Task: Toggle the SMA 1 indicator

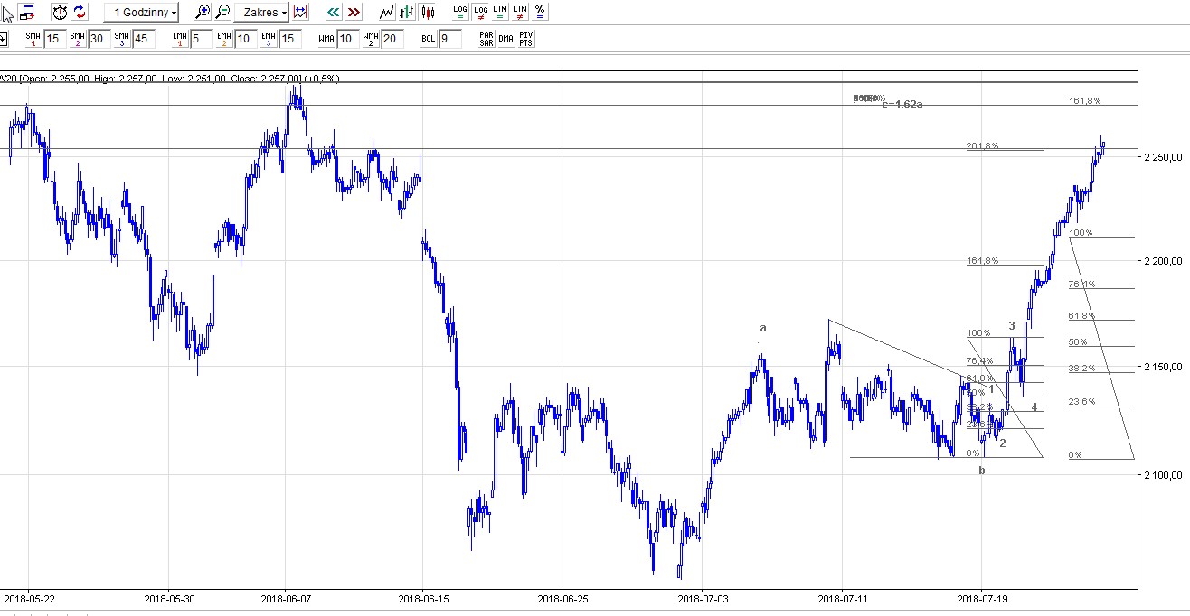Action: click(33, 39)
